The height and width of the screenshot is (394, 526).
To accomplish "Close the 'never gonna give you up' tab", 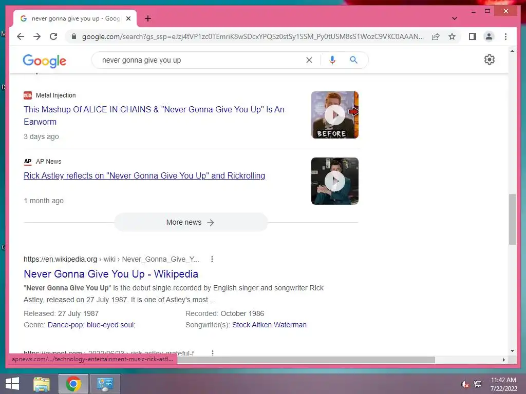I will click(x=128, y=19).
